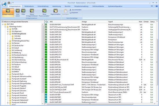This screenshot has height=106, width=159.
Task: Sort by the Status column header
Action: [x=152, y=22]
